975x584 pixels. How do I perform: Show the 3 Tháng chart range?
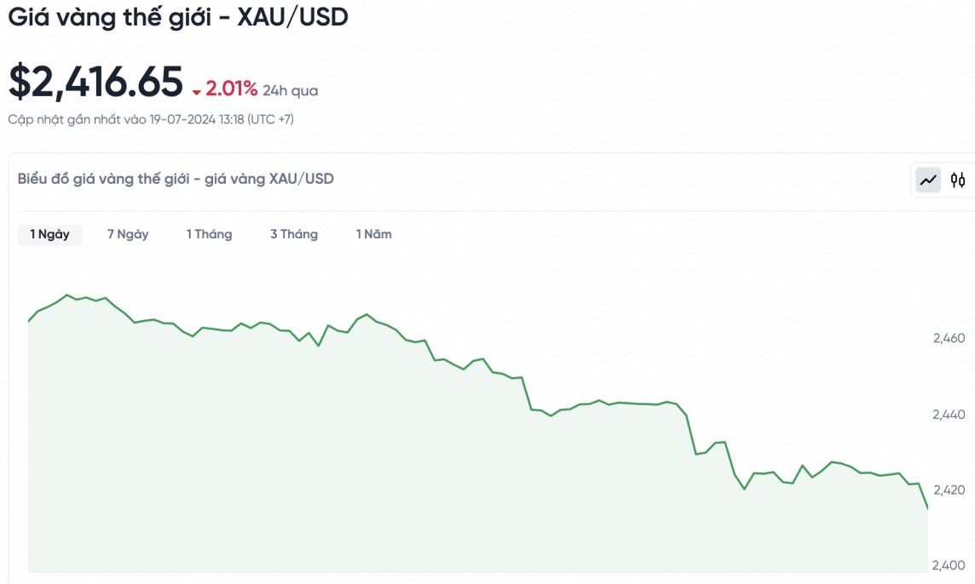294,234
